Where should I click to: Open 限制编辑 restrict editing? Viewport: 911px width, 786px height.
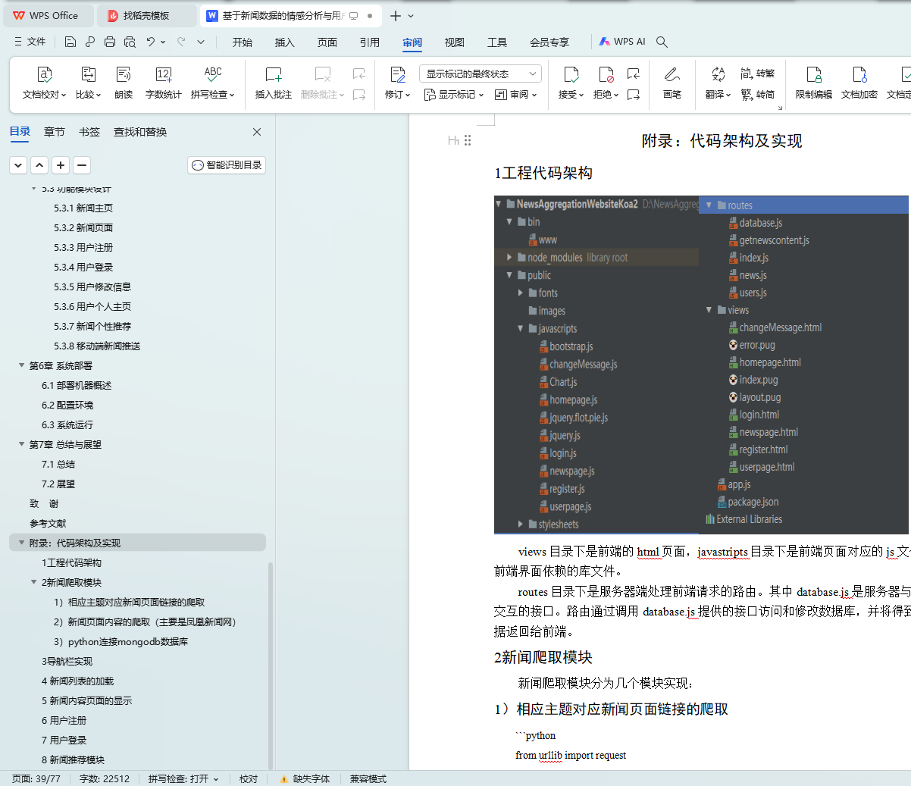[x=814, y=83]
